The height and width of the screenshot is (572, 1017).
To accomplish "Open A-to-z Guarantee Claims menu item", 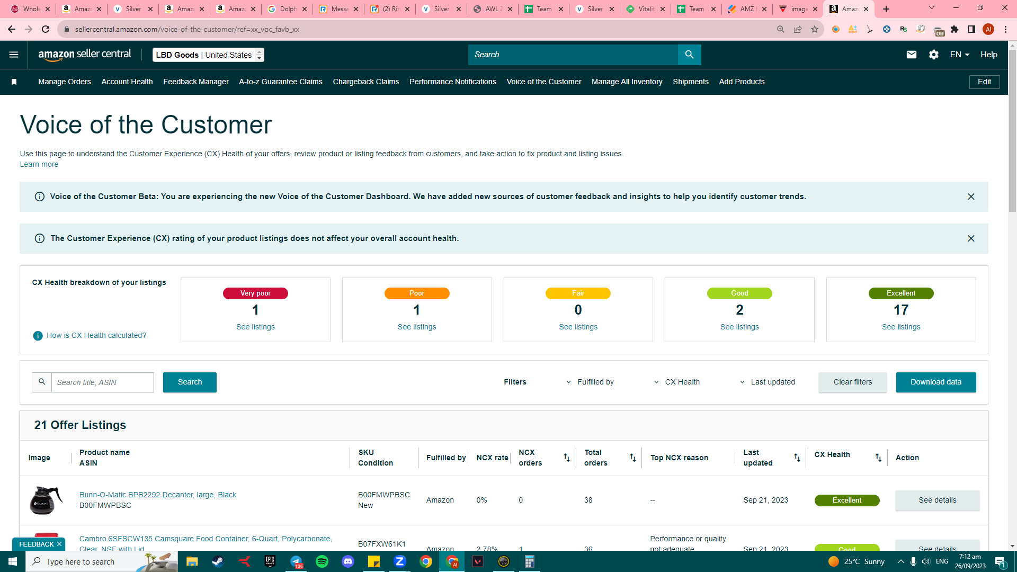I will tap(281, 82).
